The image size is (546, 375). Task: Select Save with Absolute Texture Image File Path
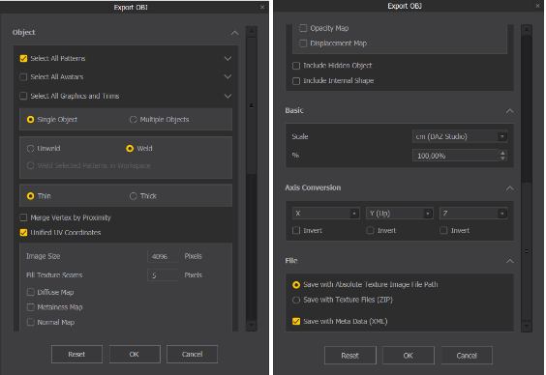(x=296, y=285)
